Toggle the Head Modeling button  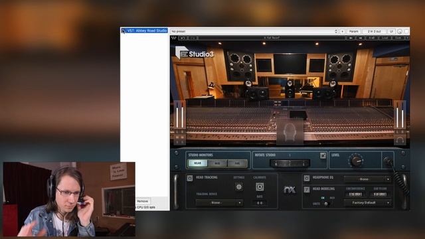(307, 189)
